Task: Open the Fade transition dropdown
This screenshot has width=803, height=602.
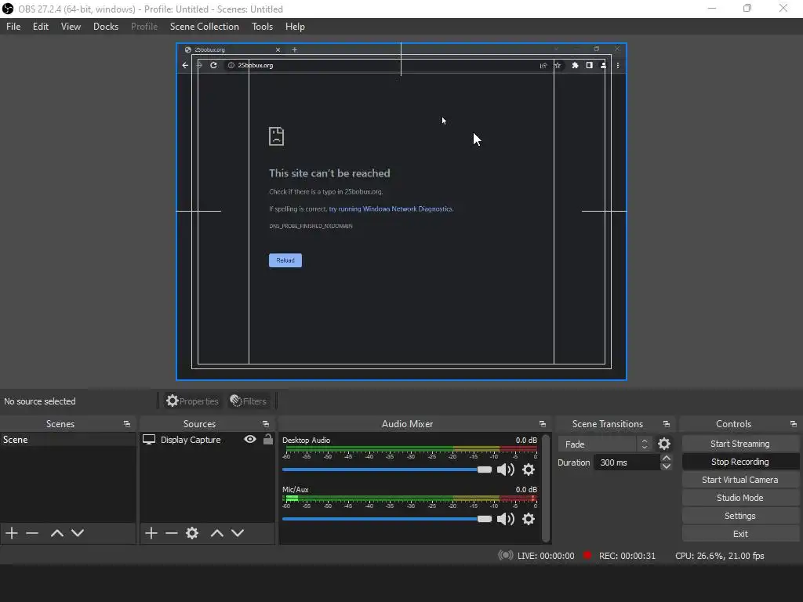Action: click(605, 444)
